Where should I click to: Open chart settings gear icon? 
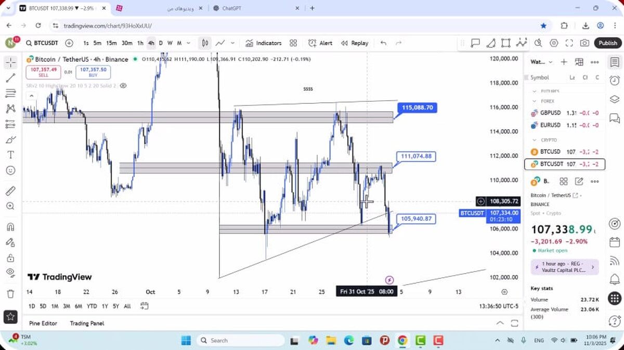coord(554,43)
